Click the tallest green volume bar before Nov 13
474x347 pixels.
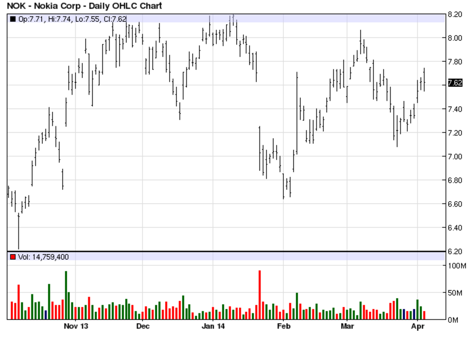[x=66, y=295]
